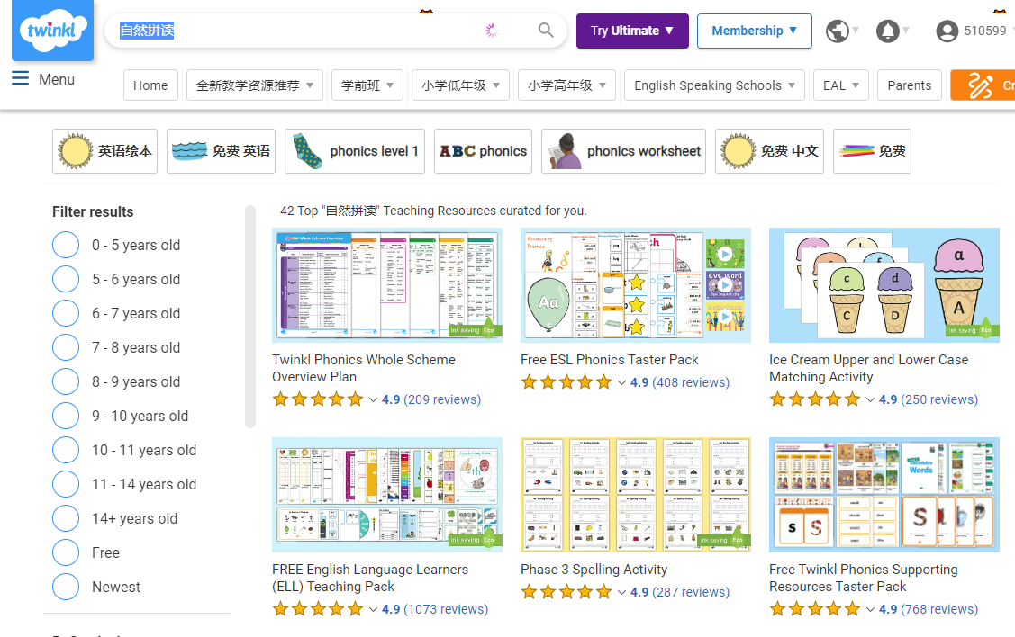Select the 14+ years old filter
Screen dimensions: 1015x637
[66, 518]
